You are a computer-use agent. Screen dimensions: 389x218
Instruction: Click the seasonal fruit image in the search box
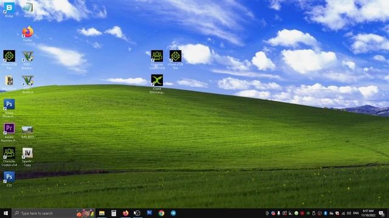(85, 213)
